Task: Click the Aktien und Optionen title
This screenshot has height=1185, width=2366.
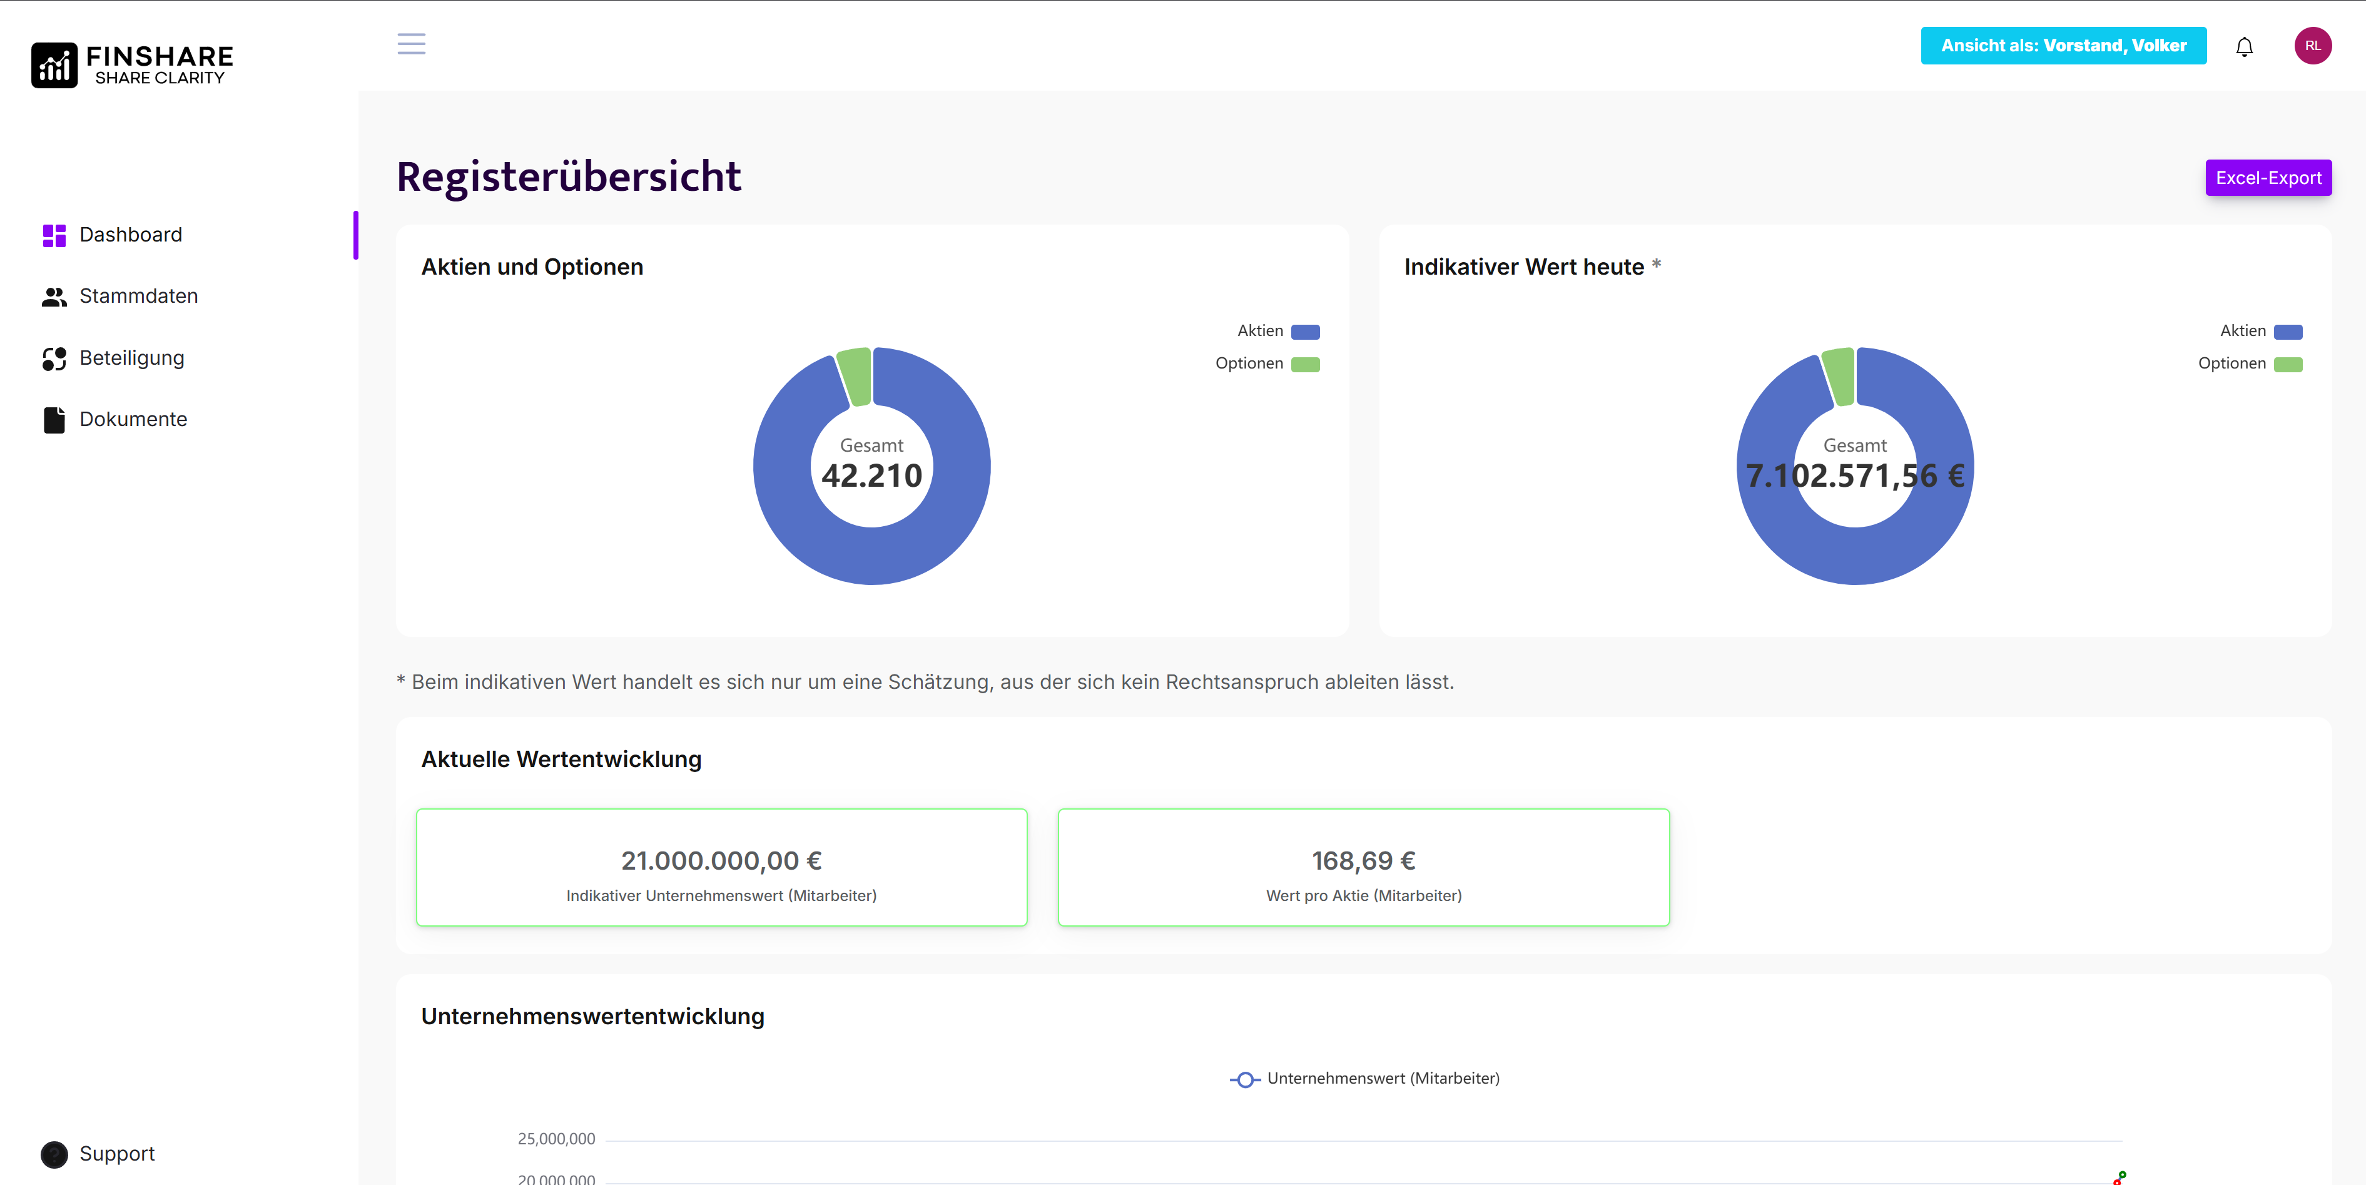Action: (532, 267)
